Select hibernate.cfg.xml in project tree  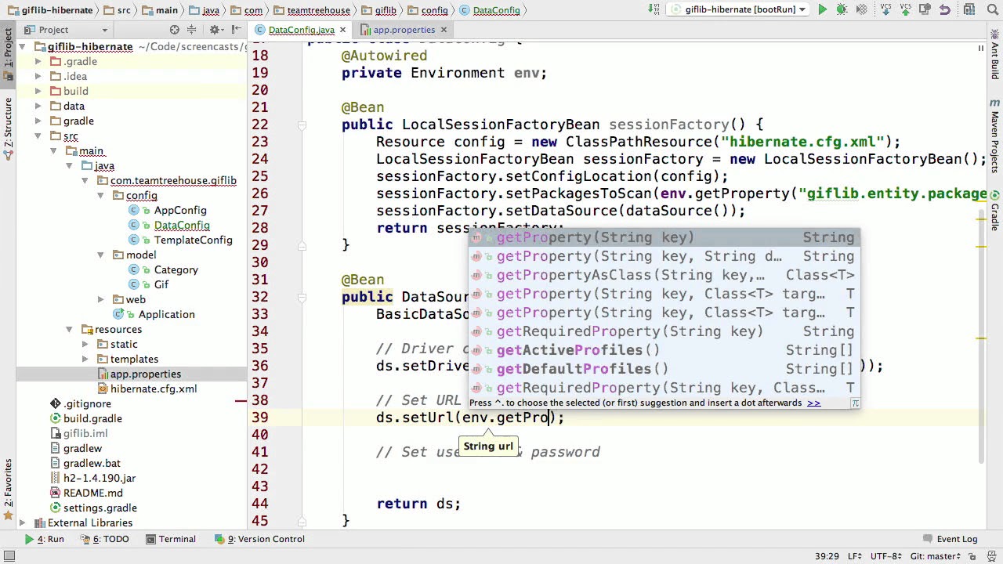click(x=153, y=389)
